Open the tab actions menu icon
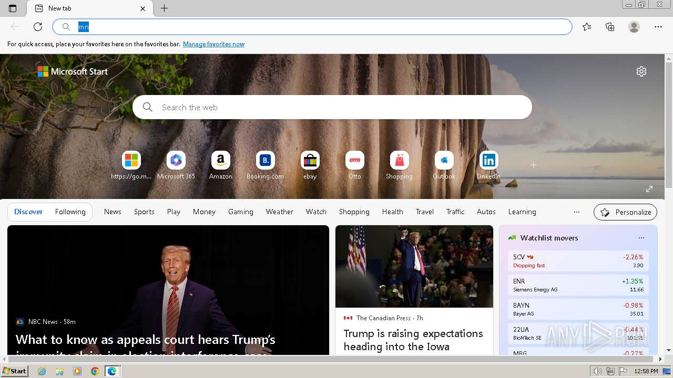 [x=13, y=8]
